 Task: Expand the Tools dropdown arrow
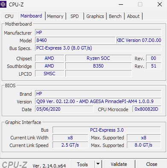point(98,164)
